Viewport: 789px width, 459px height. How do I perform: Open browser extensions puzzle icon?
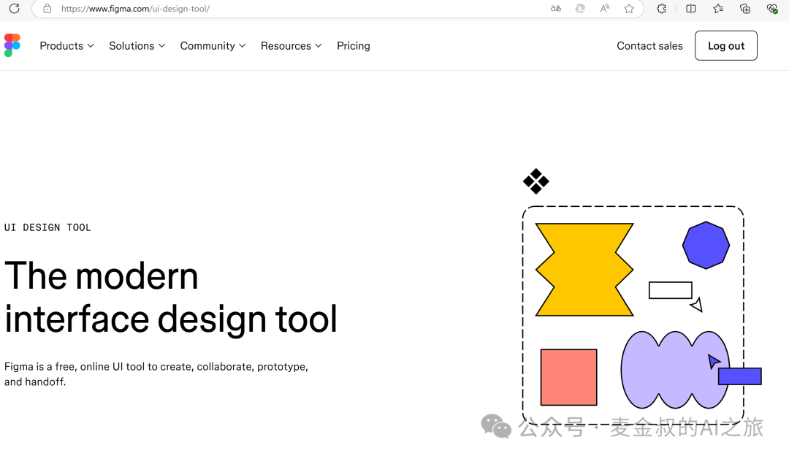point(662,9)
